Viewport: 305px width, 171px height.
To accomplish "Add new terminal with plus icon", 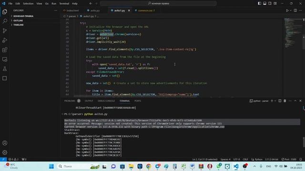I will pos(272,101).
